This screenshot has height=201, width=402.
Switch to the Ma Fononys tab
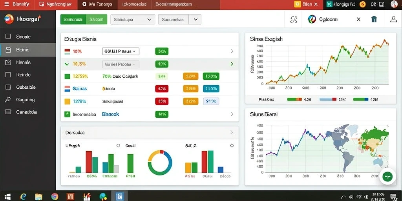(97, 4)
